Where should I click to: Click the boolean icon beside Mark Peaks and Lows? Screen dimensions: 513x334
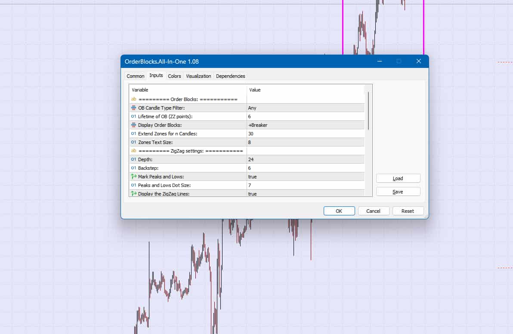point(133,177)
